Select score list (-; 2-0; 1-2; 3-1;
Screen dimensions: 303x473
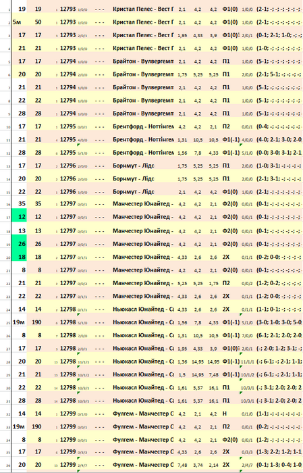pyautogui.click(x=279, y=349)
